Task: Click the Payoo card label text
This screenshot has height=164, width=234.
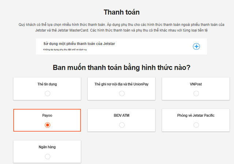Action: click(47, 116)
